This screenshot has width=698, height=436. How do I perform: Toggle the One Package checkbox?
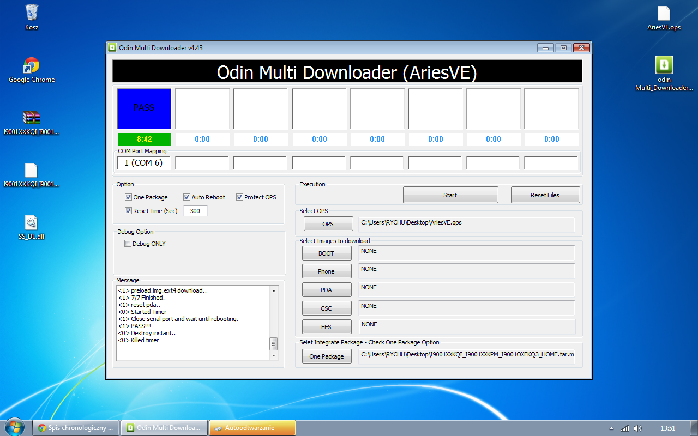[x=128, y=197]
